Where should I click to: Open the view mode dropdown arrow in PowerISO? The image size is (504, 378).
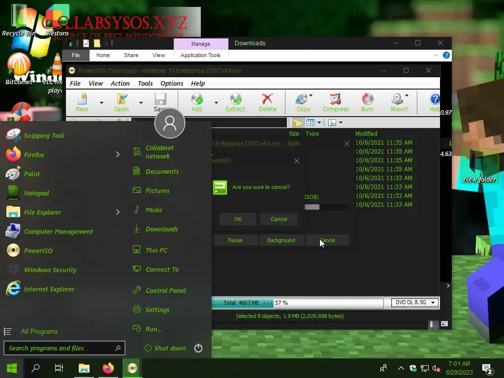319,123
